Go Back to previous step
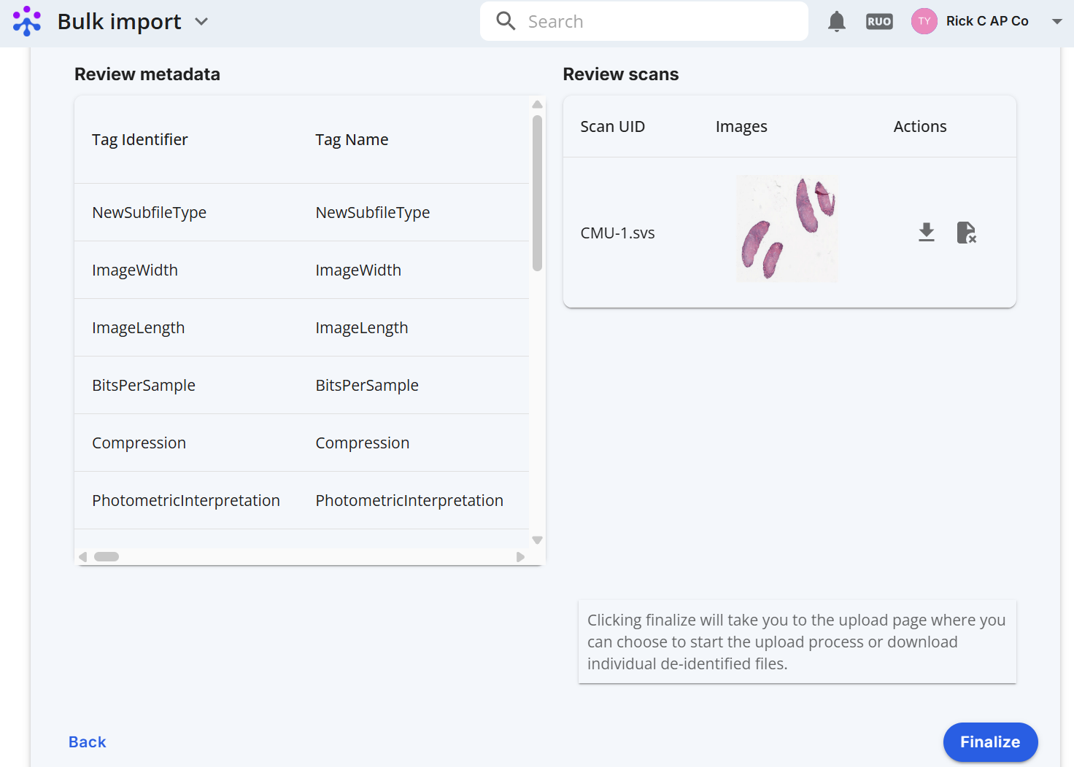 [88, 742]
